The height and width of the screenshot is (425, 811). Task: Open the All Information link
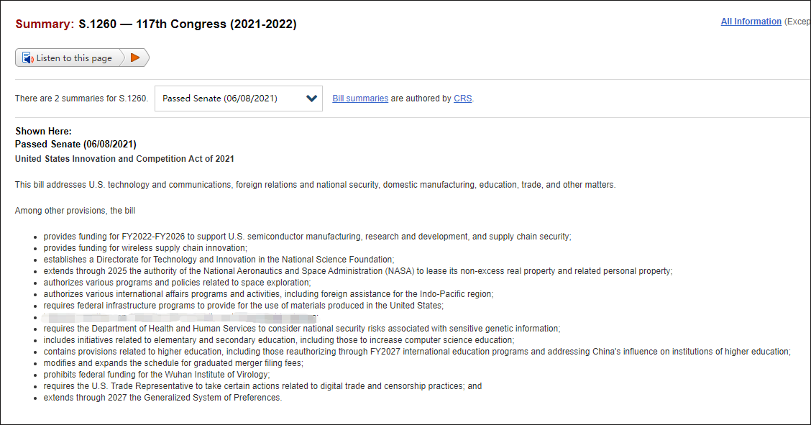pyautogui.click(x=751, y=22)
